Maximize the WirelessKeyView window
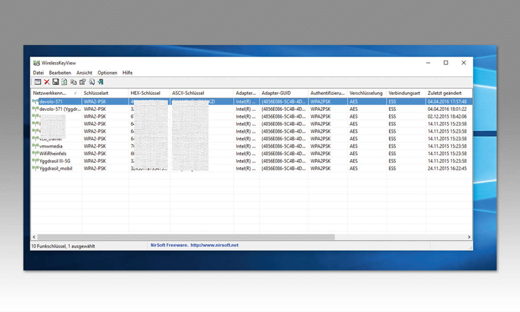The image size is (520, 312). coord(446,63)
